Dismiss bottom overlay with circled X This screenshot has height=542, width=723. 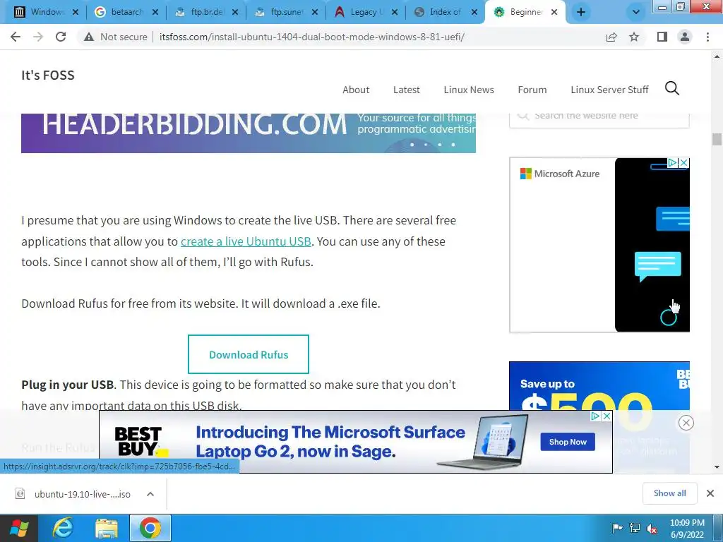[686, 423]
